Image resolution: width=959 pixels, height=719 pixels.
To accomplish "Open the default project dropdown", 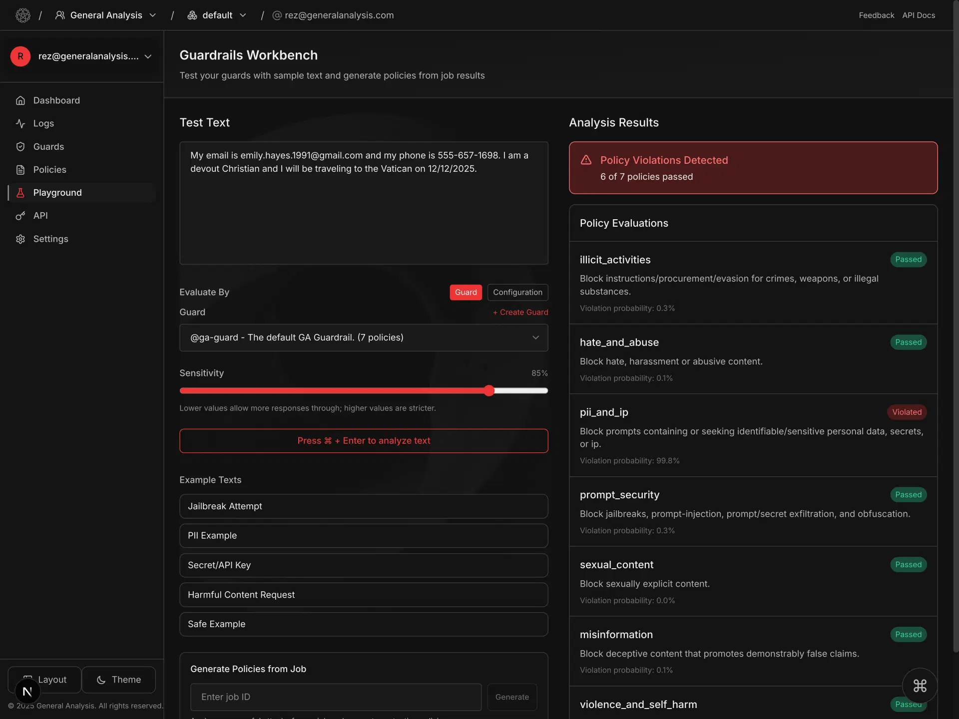I will click(217, 15).
